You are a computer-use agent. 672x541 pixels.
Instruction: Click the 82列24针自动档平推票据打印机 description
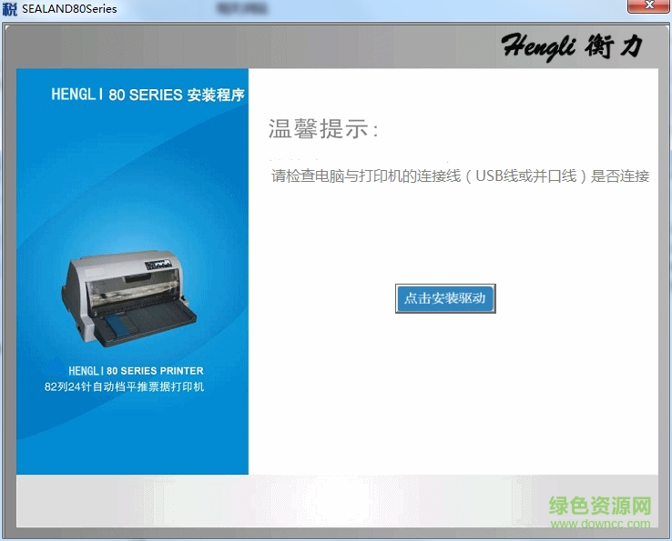[x=124, y=387]
